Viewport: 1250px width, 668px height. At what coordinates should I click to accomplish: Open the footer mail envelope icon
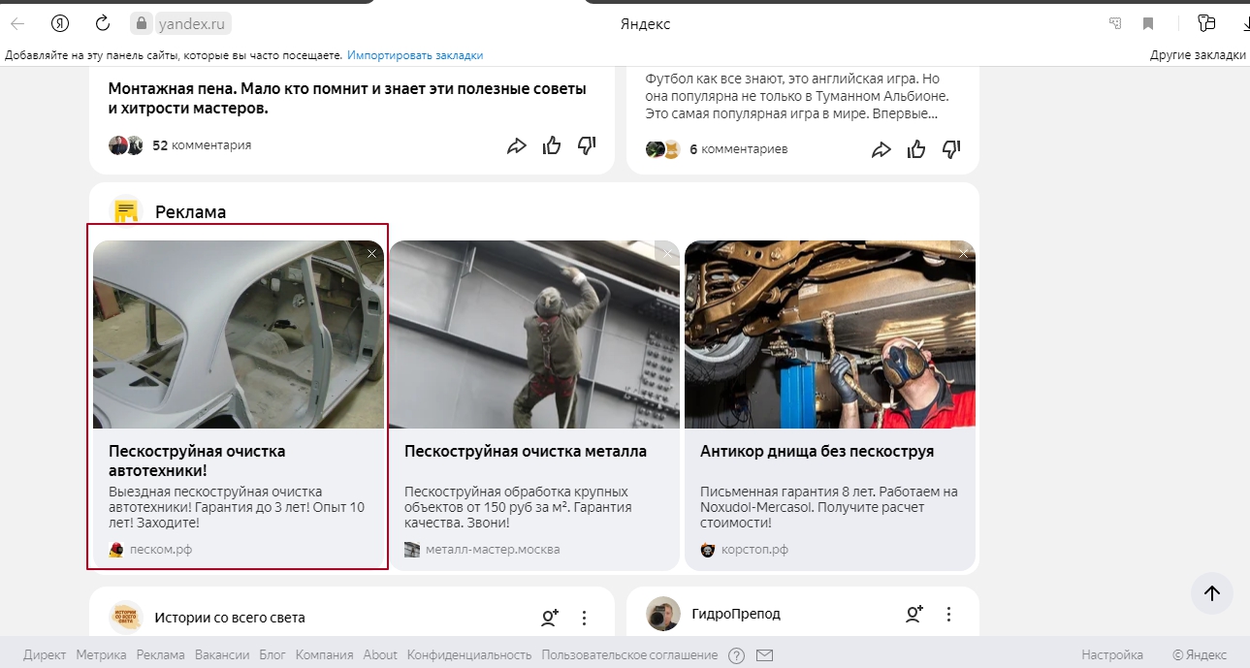[x=764, y=655]
